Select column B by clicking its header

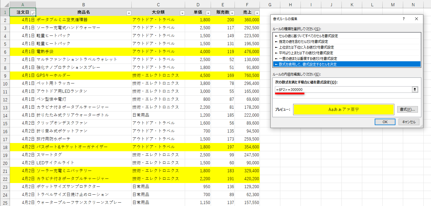[83, 4]
